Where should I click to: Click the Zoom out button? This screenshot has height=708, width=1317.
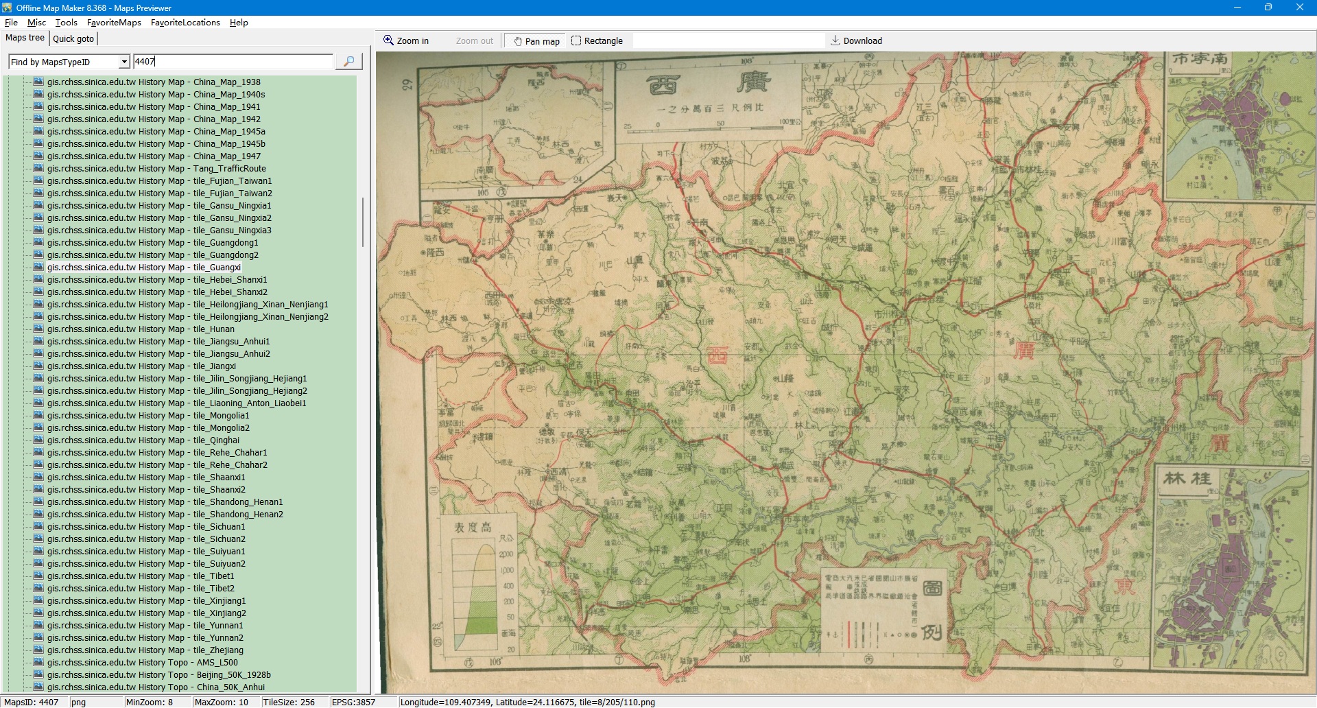point(474,41)
